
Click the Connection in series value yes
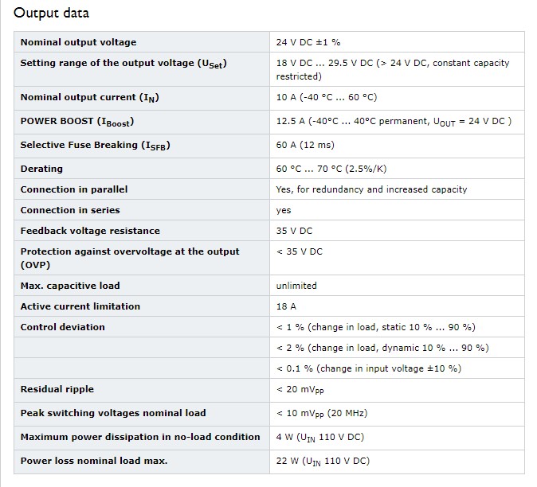click(284, 210)
